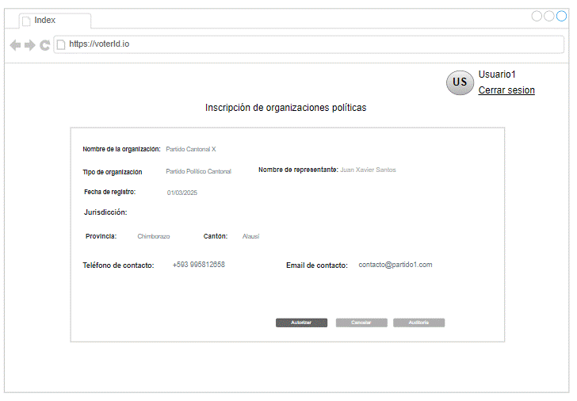The image size is (577, 401).
Task: Click phone number +593 995812658
Action: click(199, 265)
